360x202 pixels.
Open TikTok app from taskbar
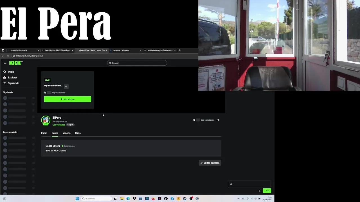(166, 199)
